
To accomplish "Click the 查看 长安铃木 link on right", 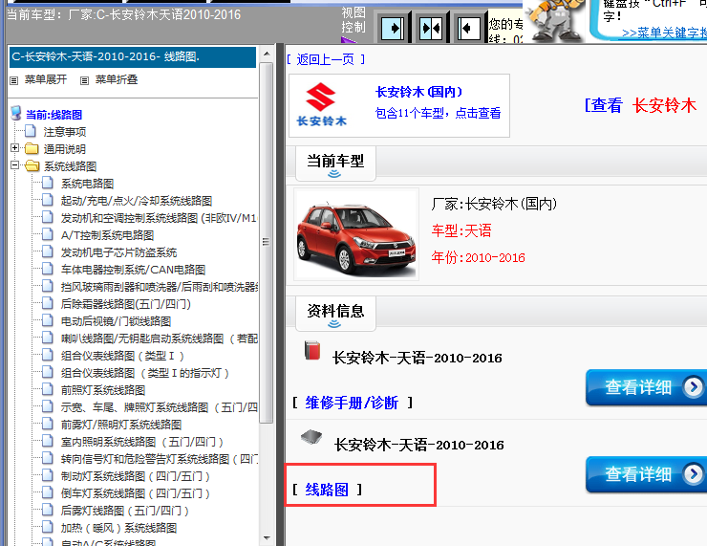I will click(640, 105).
